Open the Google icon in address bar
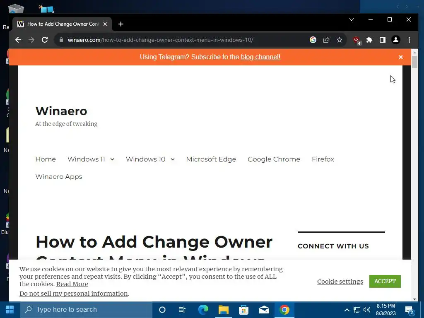 point(313,40)
